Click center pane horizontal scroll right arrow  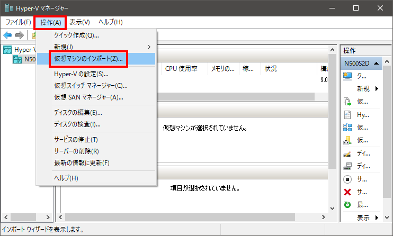pyautogui.click(x=323, y=217)
